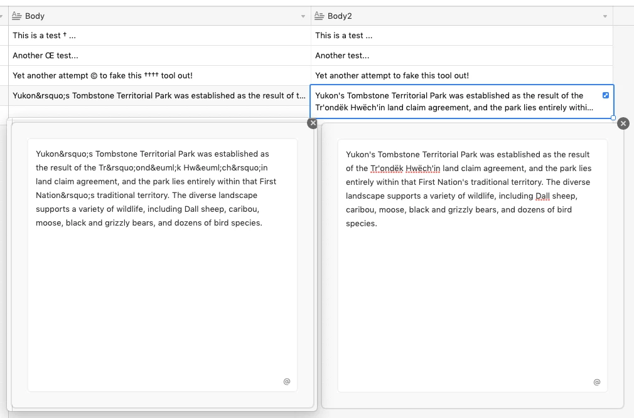Click the @ mention icon in left popup
634x418 pixels.
287,381
